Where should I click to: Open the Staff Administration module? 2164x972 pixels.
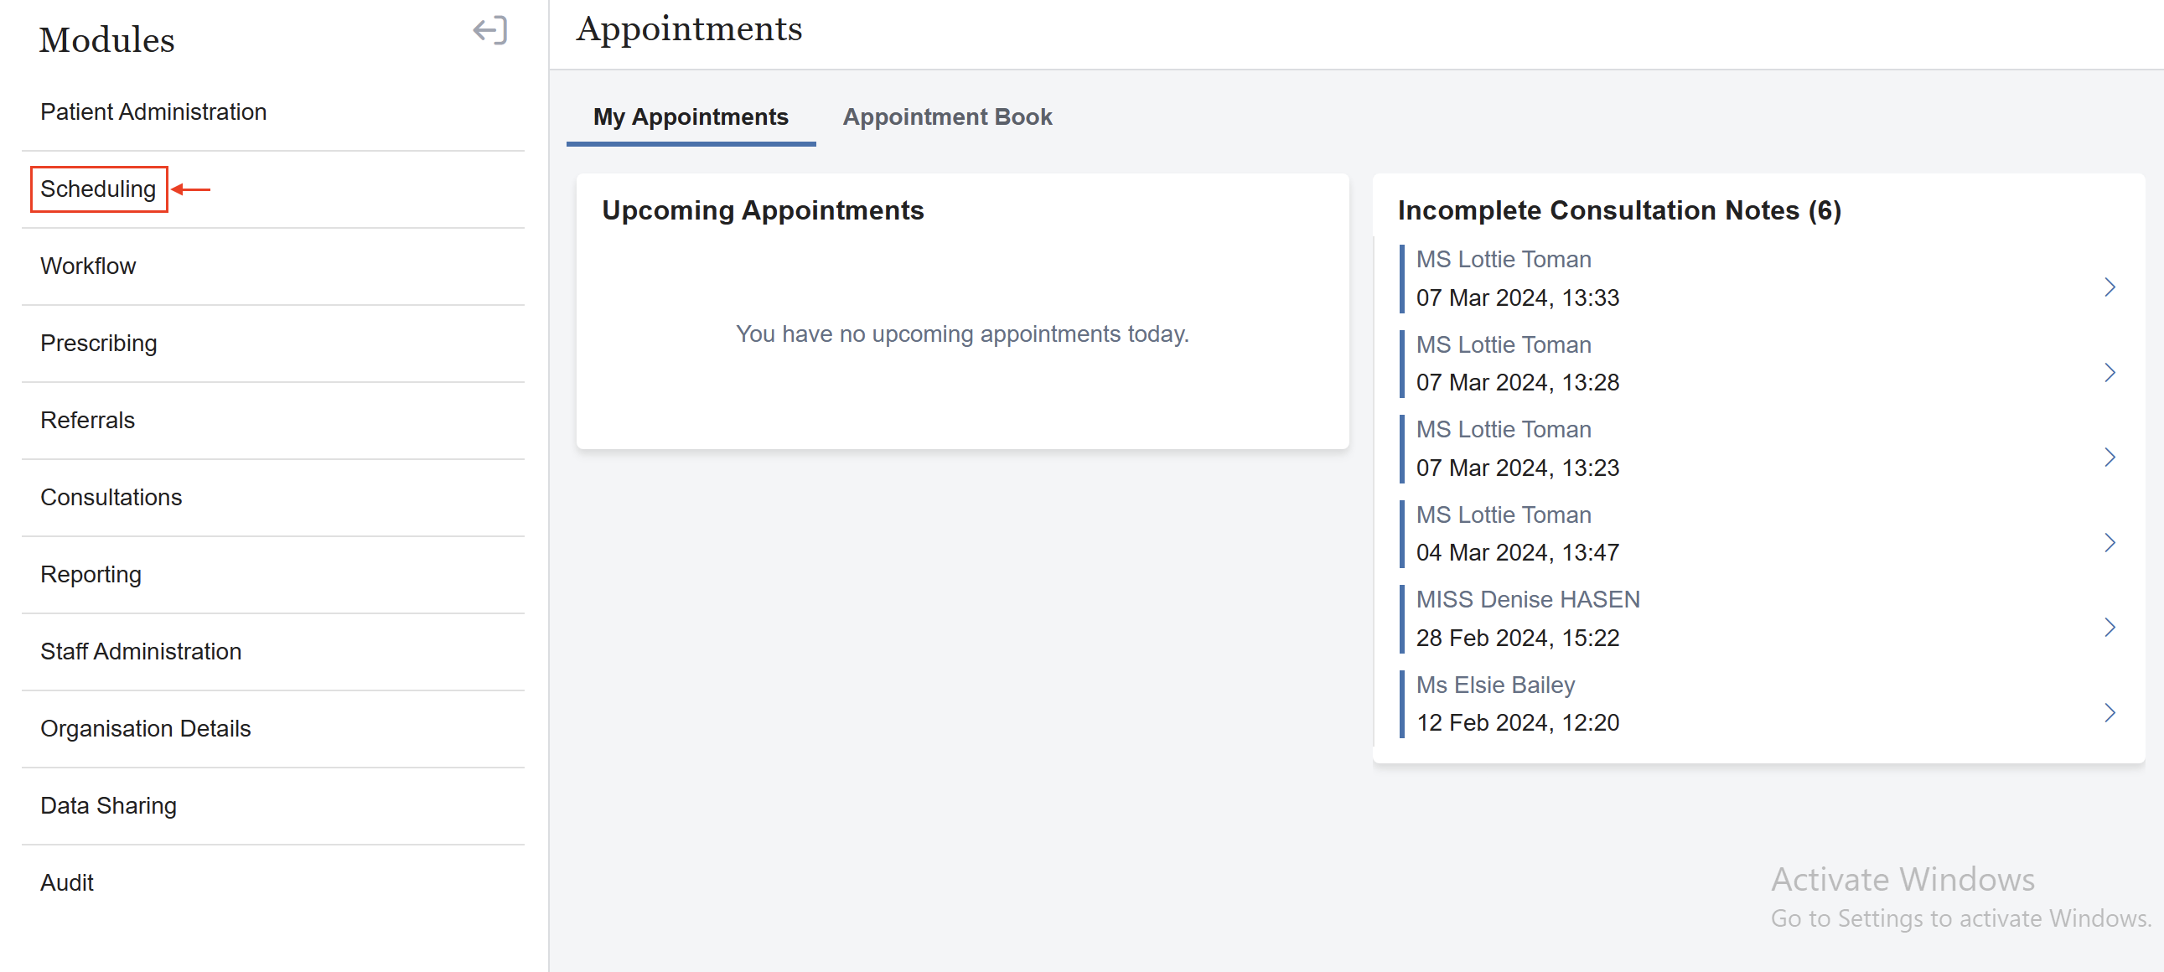pyautogui.click(x=140, y=650)
